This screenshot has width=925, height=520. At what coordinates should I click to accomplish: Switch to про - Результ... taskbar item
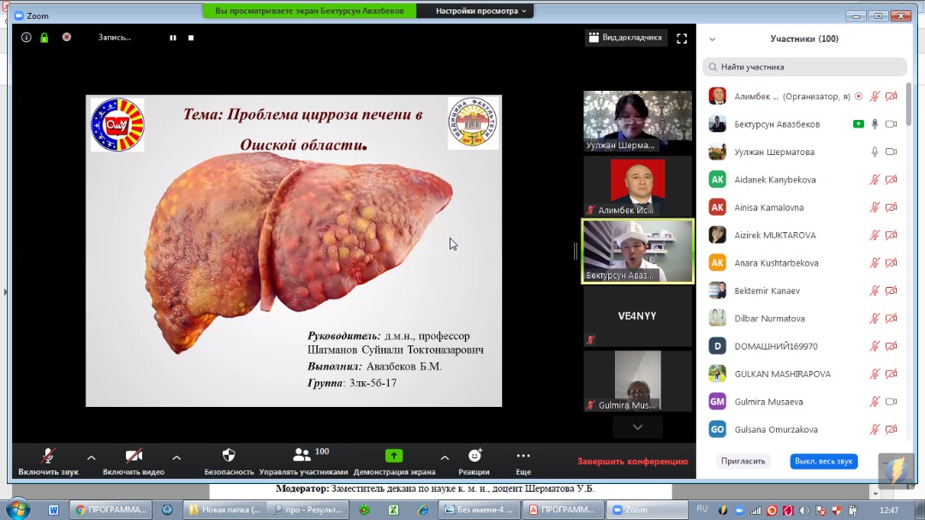click(307, 510)
